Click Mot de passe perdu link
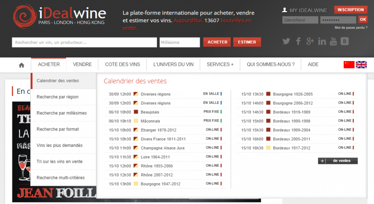Screen dimensions: 374x204 click(351, 28)
